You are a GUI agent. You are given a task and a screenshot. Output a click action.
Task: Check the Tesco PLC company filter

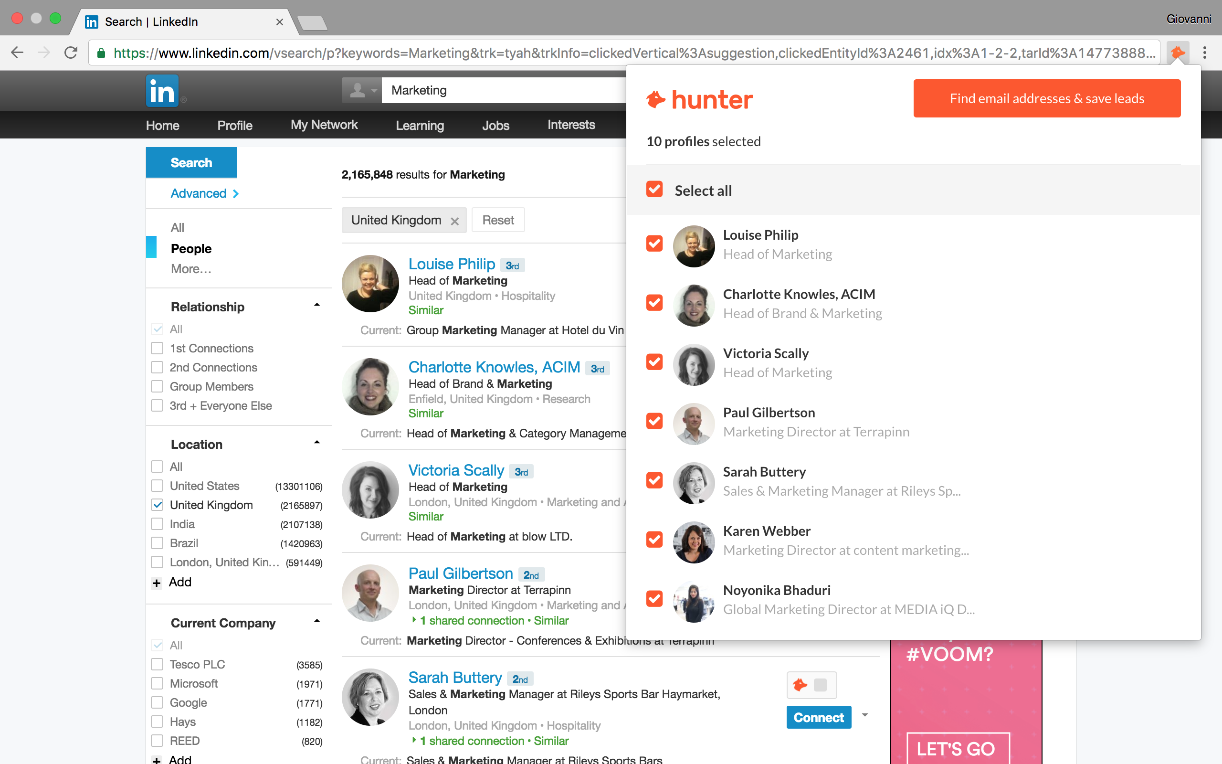coord(157,665)
